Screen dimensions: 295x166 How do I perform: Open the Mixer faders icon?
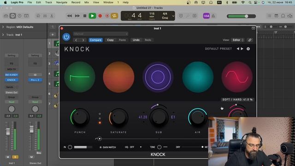coord(45,16)
